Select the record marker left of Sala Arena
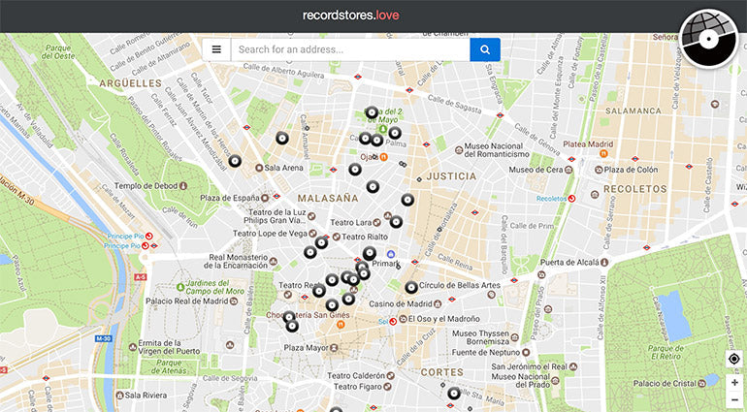The width and height of the screenshot is (747, 412). [234, 162]
